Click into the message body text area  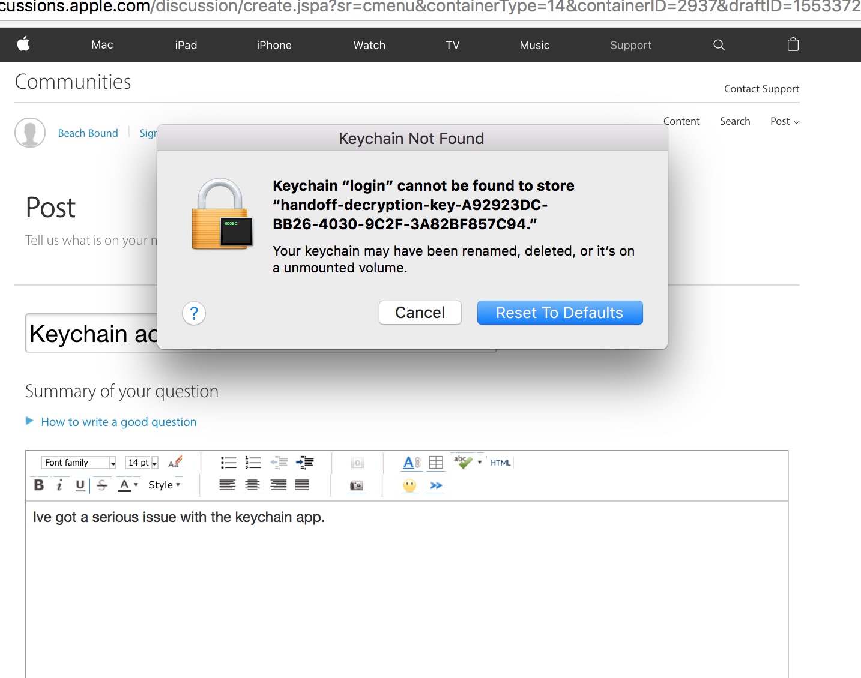point(406,590)
